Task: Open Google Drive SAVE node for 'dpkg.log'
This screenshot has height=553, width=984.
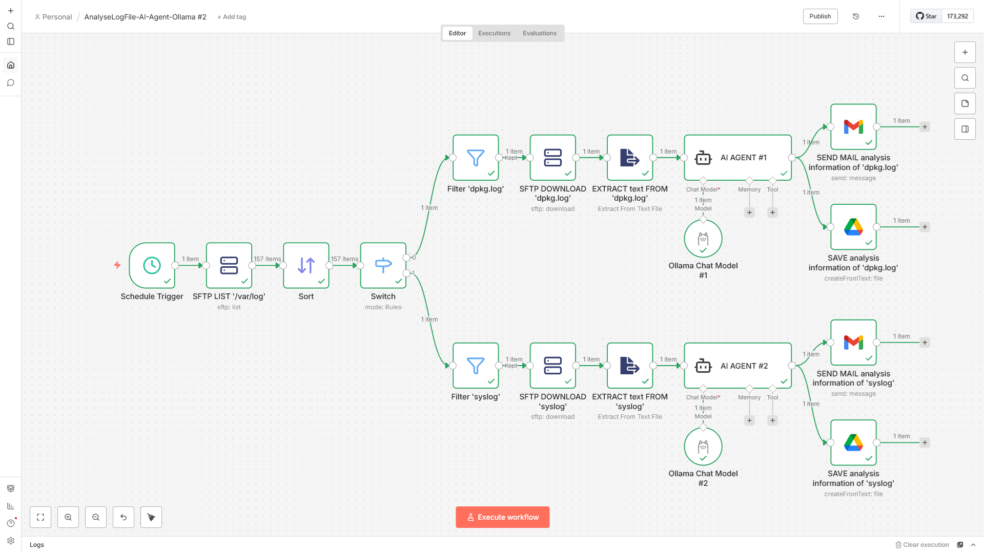Action: pos(853,227)
